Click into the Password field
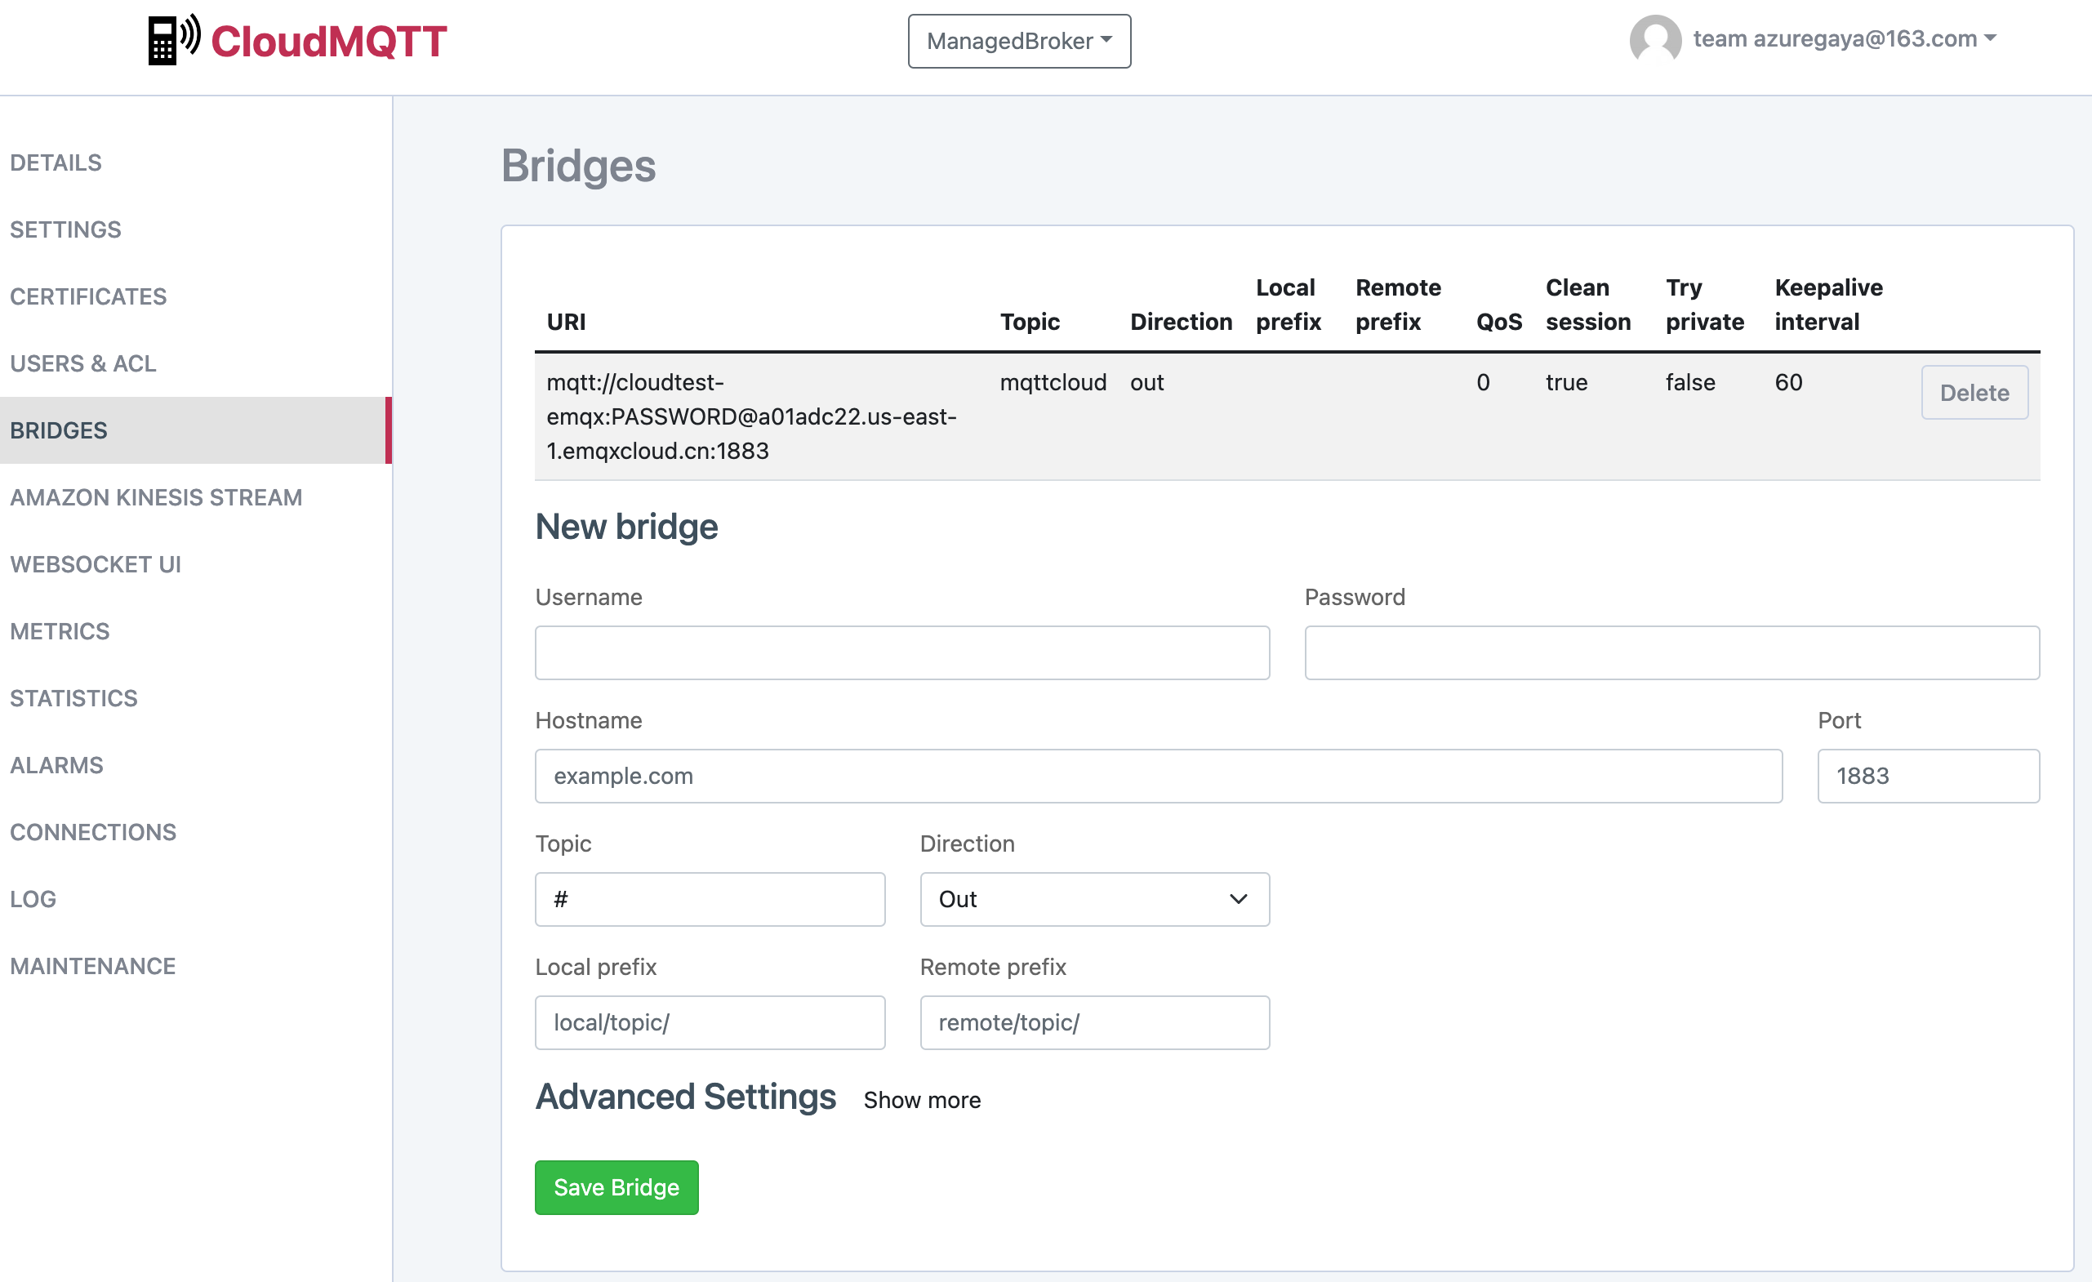 (1671, 653)
